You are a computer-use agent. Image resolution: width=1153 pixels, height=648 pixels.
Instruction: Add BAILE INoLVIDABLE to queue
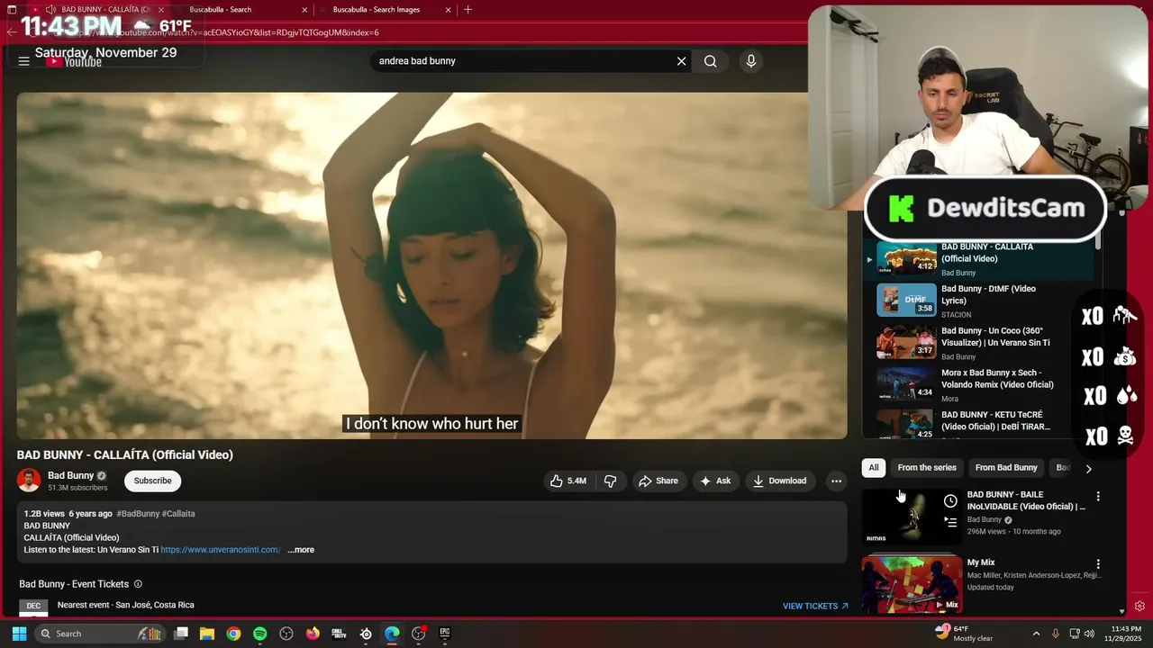click(x=950, y=522)
